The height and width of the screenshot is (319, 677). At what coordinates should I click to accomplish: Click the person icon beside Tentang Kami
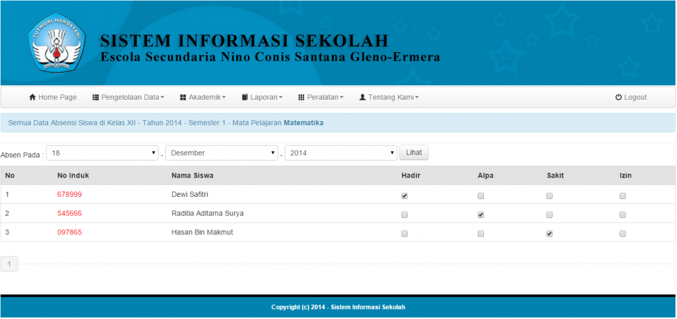pyautogui.click(x=362, y=97)
